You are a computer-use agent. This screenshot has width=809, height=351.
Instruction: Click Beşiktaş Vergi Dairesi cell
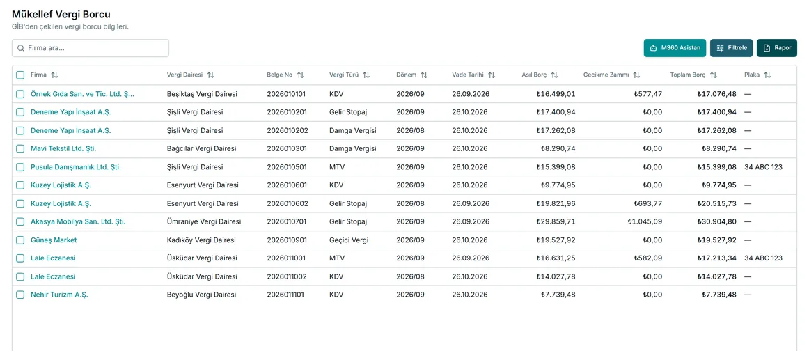click(x=202, y=94)
